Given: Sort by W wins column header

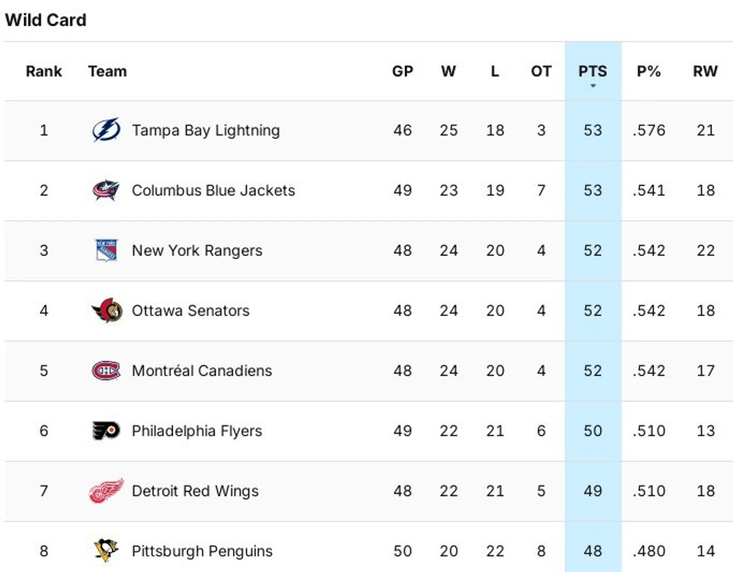Looking at the screenshot, I should pyautogui.click(x=448, y=71).
